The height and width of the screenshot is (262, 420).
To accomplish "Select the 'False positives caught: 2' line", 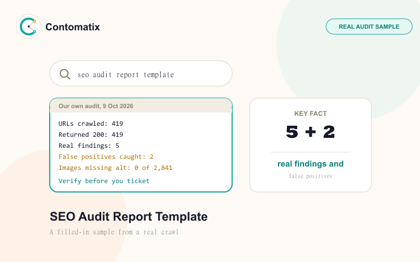I will point(106,157).
